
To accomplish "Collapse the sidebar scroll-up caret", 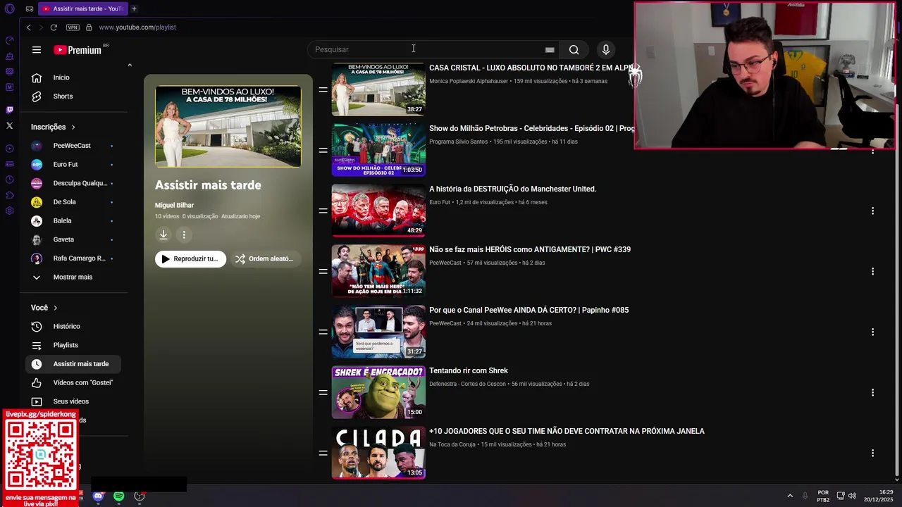I will click(x=130, y=65).
